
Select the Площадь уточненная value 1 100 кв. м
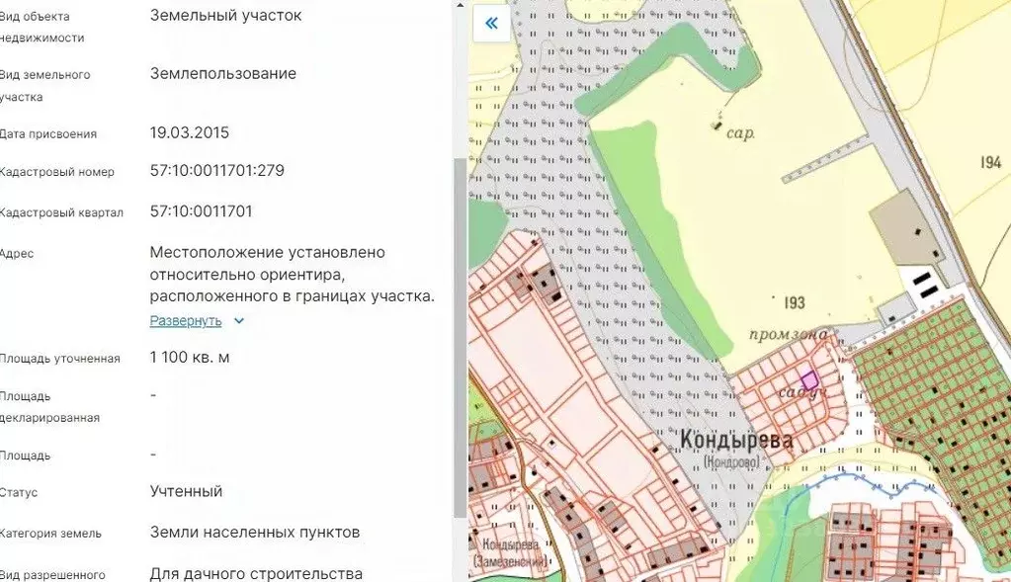190,358
